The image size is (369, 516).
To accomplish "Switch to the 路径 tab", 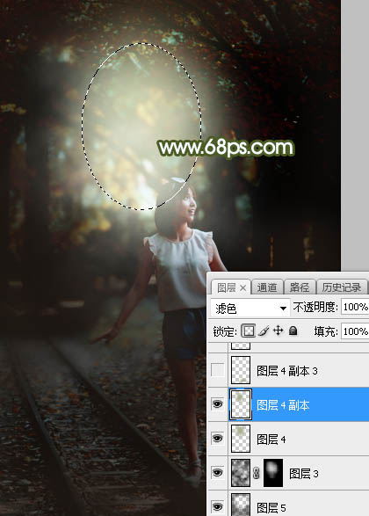I will pos(299,287).
